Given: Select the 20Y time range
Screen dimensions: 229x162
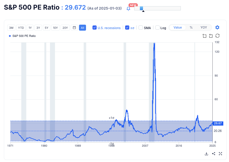Looking at the screenshot, I should click(x=65, y=28).
